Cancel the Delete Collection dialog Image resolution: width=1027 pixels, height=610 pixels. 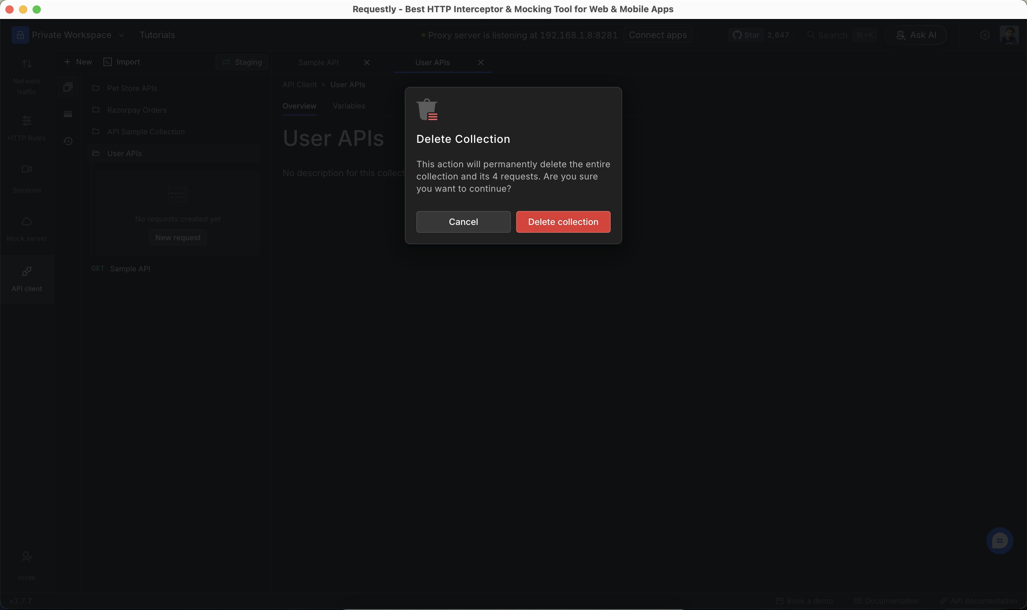click(463, 222)
